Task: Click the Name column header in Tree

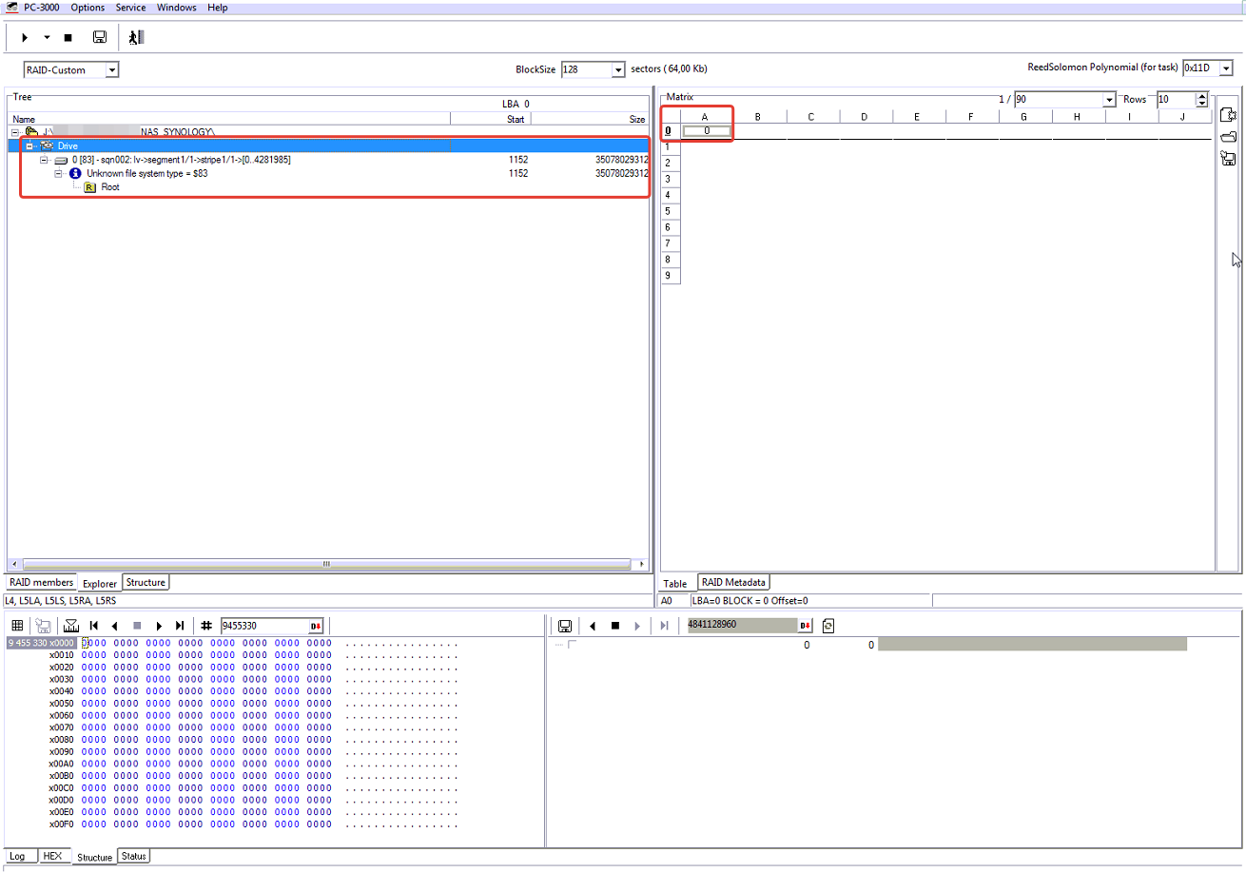Action: coord(228,119)
